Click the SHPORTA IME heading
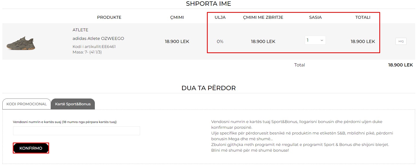 point(208,4)
